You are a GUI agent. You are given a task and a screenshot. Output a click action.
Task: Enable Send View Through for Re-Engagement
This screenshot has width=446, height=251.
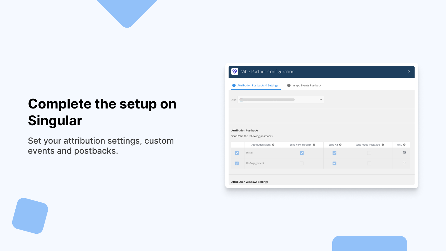pyautogui.click(x=302, y=163)
